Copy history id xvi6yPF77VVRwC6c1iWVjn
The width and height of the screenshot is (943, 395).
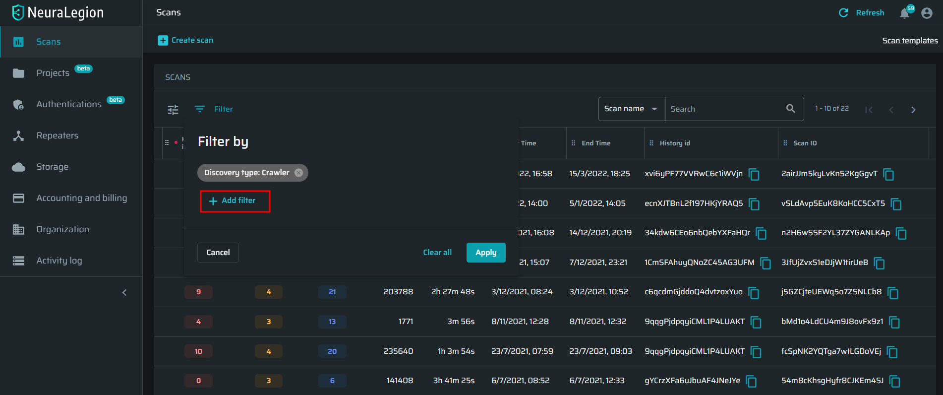coord(754,174)
